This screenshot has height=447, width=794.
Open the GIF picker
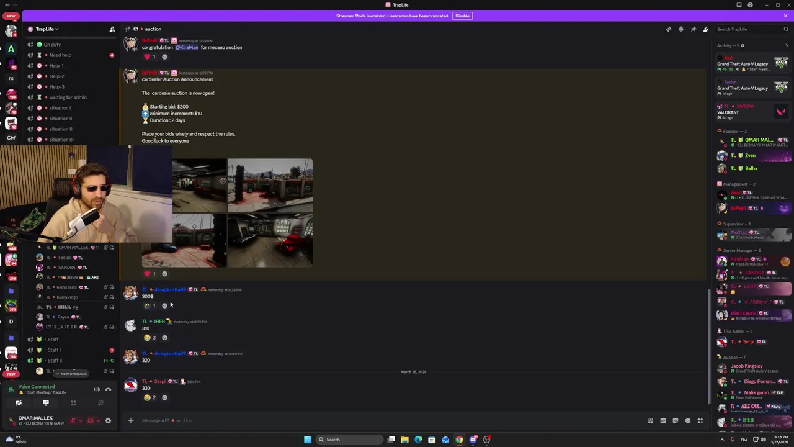click(x=663, y=421)
